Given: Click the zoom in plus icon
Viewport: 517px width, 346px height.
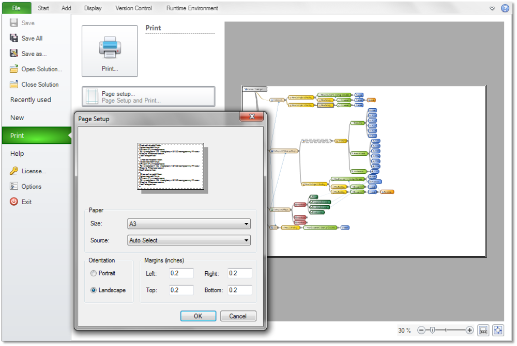Looking at the screenshot, I should [469, 330].
